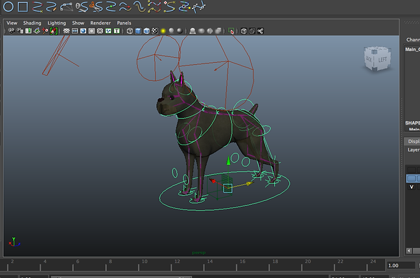The width and height of the screenshot is (420, 278).
Task: Select the Offset Curve tool
Action: click(139, 6)
